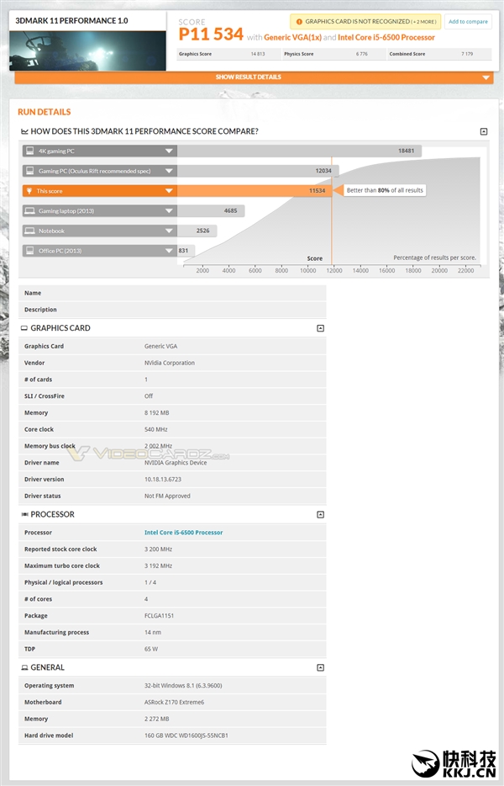Collapse the PROCESSOR section

[321, 515]
